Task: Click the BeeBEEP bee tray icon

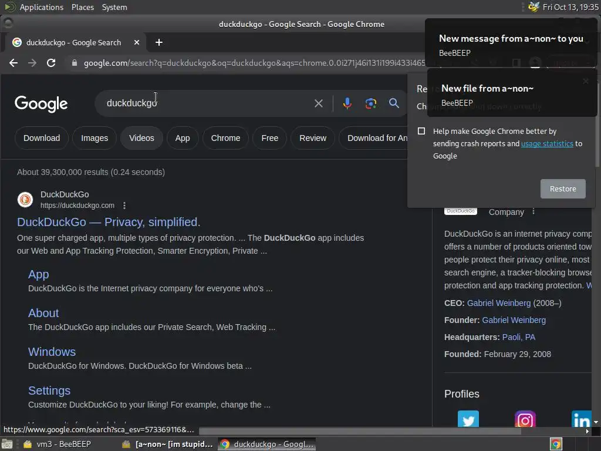Action: pyautogui.click(x=534, y=7)
